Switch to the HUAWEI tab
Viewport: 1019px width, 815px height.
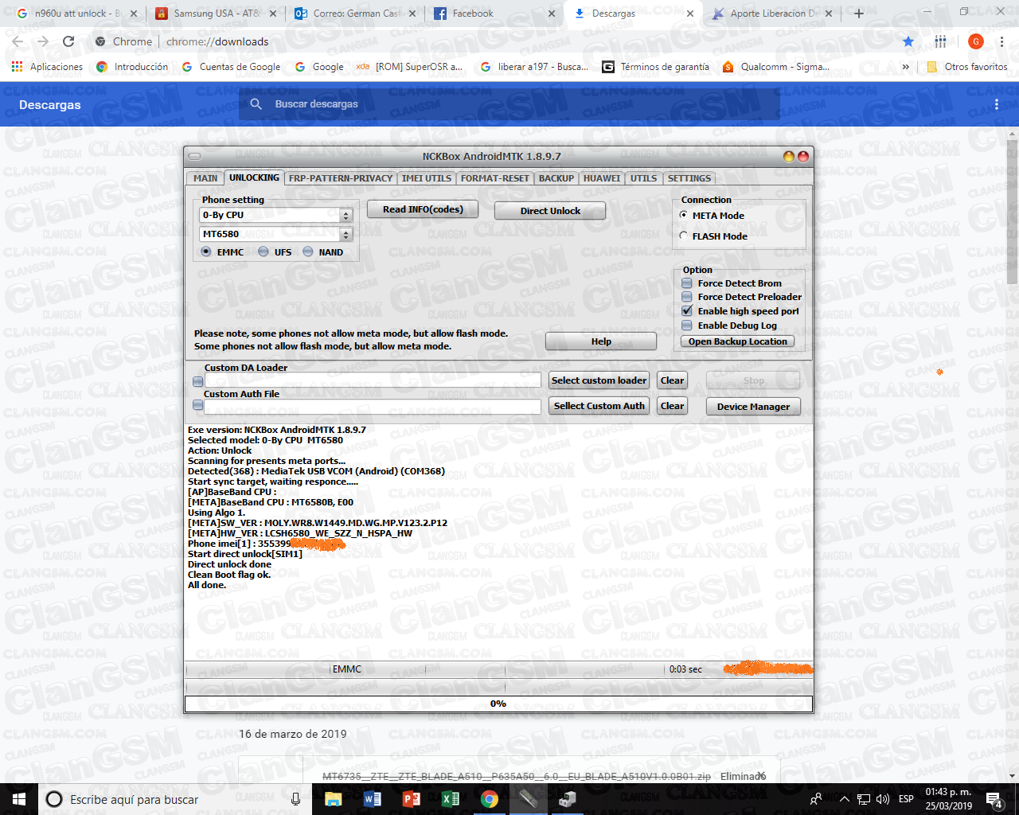point(602,178)
